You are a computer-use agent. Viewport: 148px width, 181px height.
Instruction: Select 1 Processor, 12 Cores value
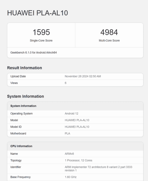click(x=79, y=160)
